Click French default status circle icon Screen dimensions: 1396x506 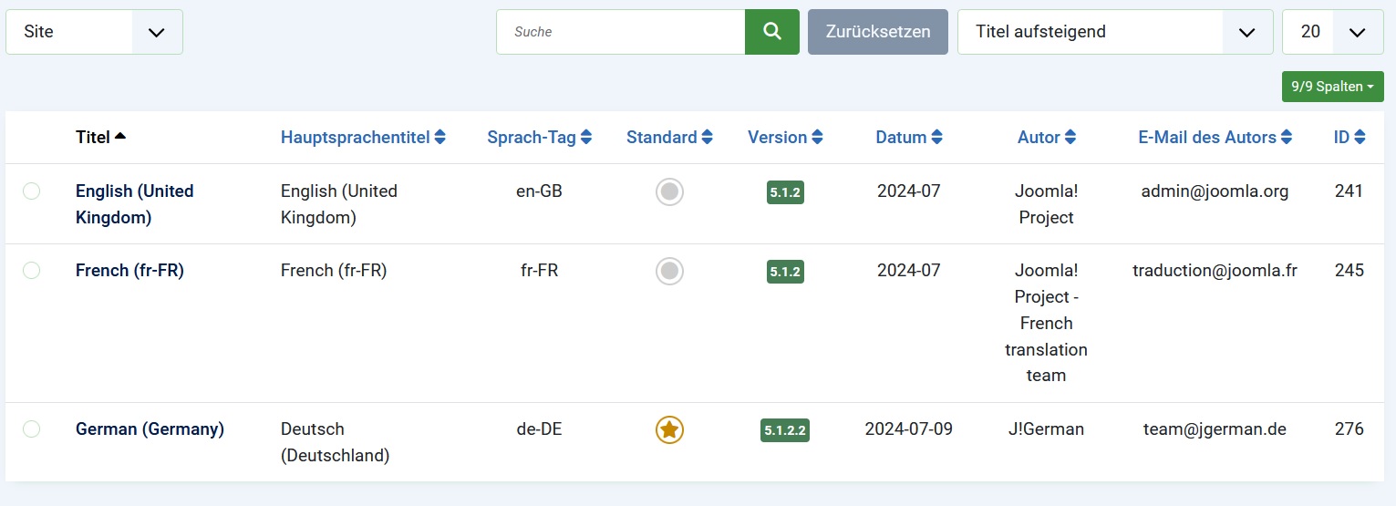pos(669,271)
